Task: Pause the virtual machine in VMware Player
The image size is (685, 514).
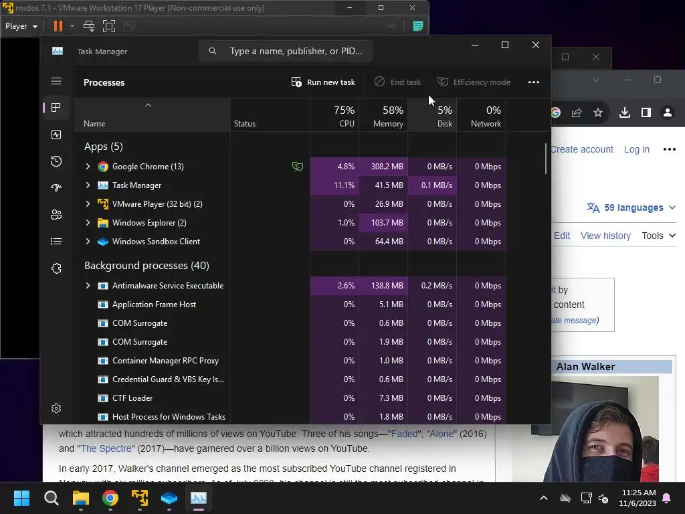Action: point(58,26)
